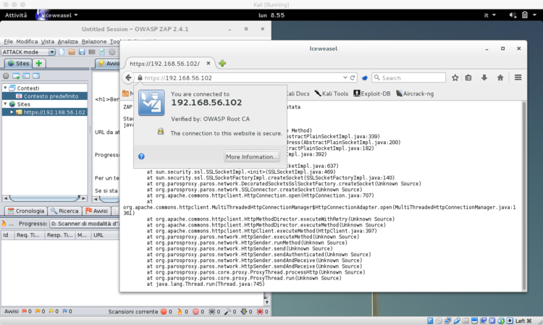Viewport: 543px width, 325px height.
Task: Click the ZAP save session disk icon
Action: (x=82, y=52)
